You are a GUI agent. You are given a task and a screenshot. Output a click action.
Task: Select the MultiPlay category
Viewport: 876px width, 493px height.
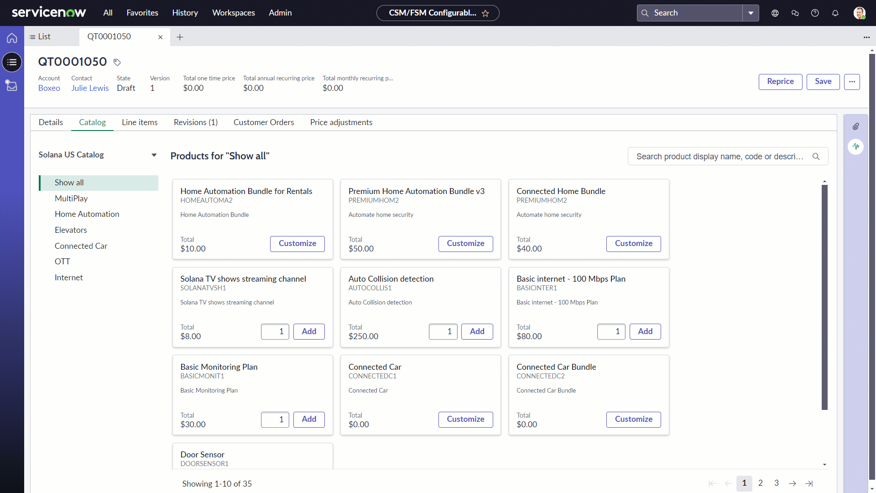coord(99,199)
